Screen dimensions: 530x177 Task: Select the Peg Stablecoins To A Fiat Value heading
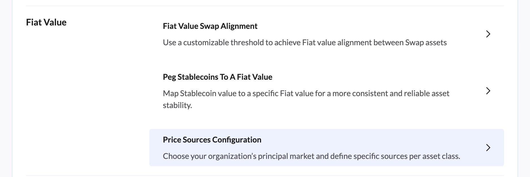pos(217,77)
